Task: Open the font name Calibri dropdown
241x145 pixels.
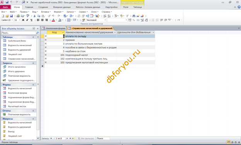Action: (x=12, y=20)
